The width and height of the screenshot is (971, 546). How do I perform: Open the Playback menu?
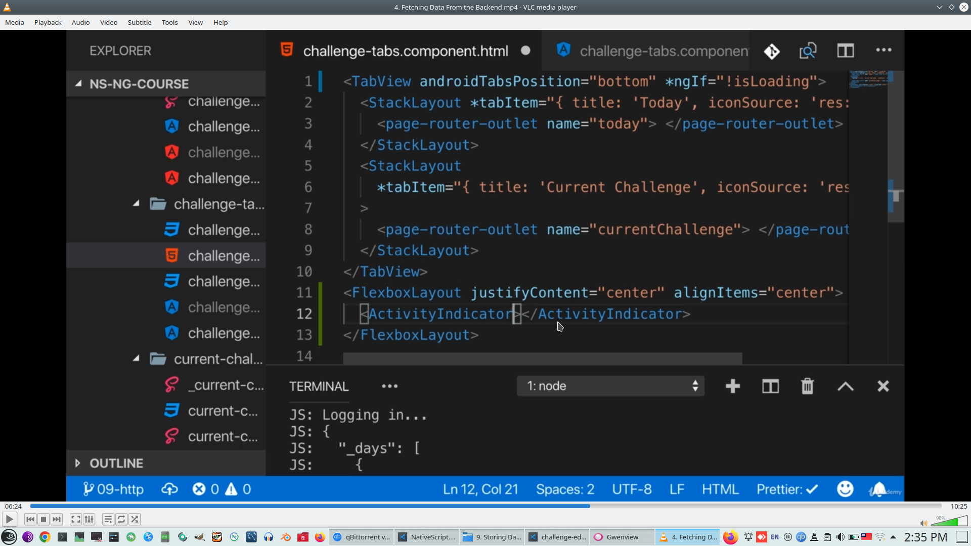point(48,22)
